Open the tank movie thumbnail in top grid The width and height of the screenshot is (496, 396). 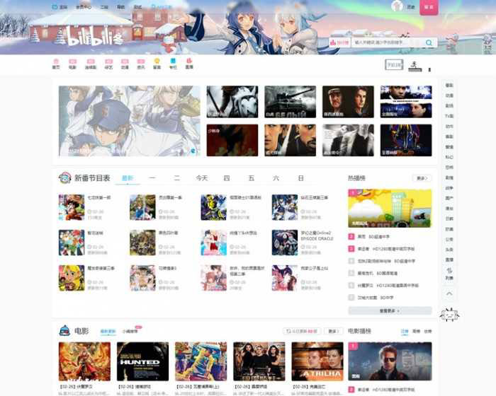290,102
